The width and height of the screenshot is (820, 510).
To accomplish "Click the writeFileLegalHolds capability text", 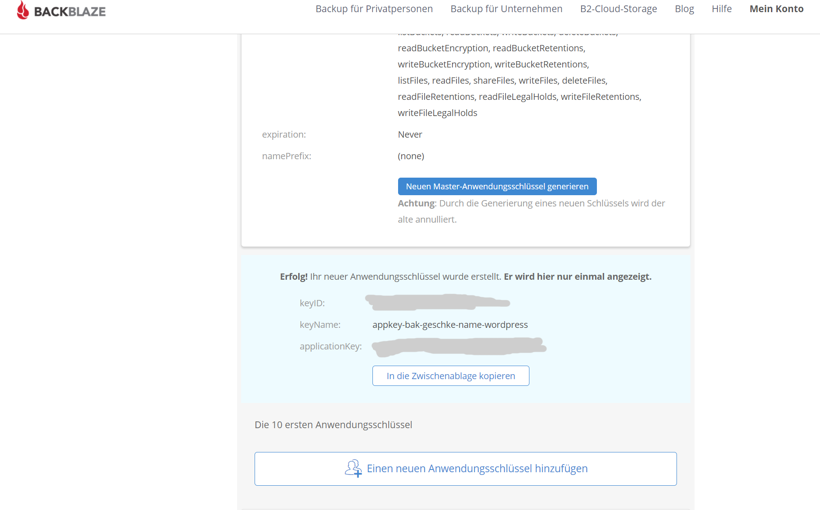I will coord(438,113).
